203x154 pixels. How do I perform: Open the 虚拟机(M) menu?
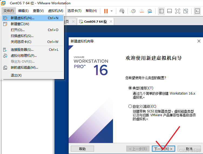(x=55, y=11)
